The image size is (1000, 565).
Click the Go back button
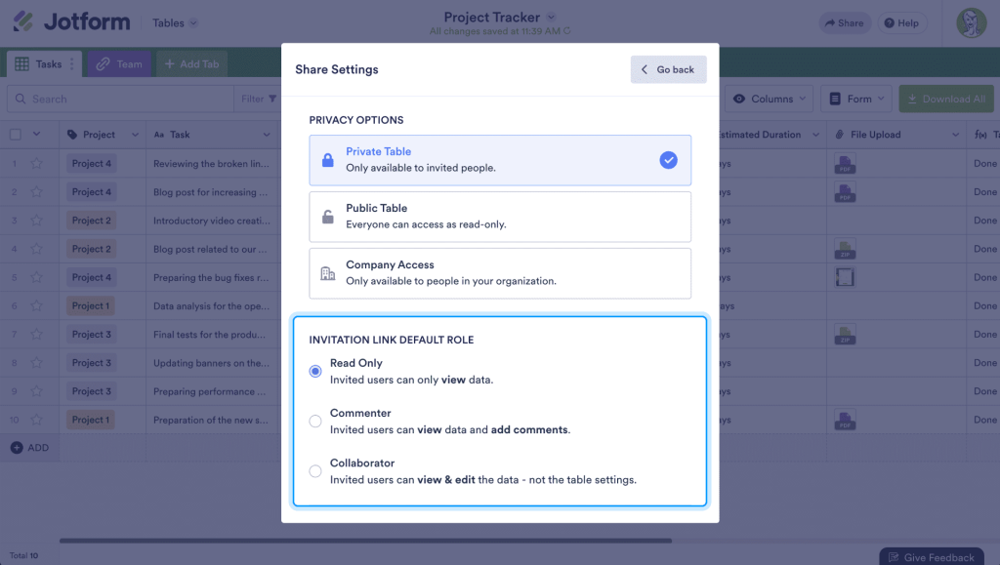(668, 69)
